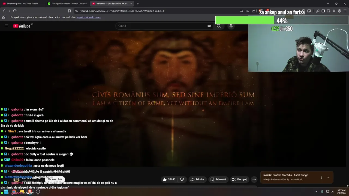Click the 44% donation goal progress bar
Viewport: 349px width, 196px height.
pos(282,20)
